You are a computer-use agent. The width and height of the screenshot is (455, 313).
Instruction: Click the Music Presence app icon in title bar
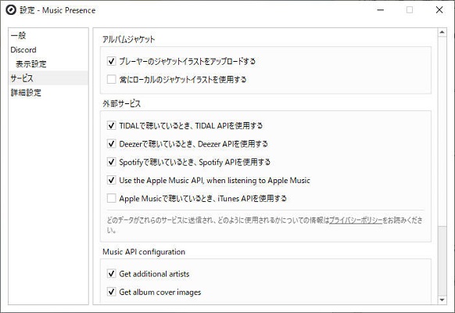click(x=11, y=10)
